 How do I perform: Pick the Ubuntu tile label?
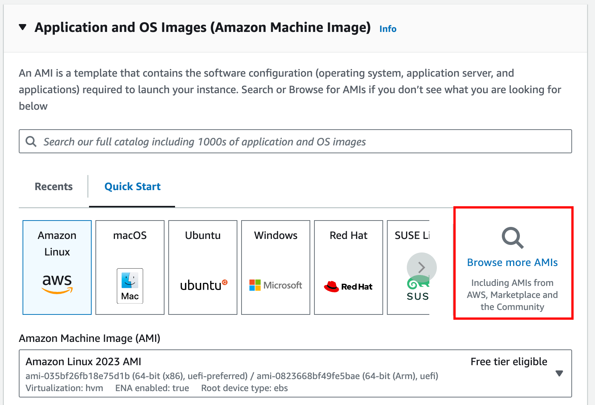203,236
